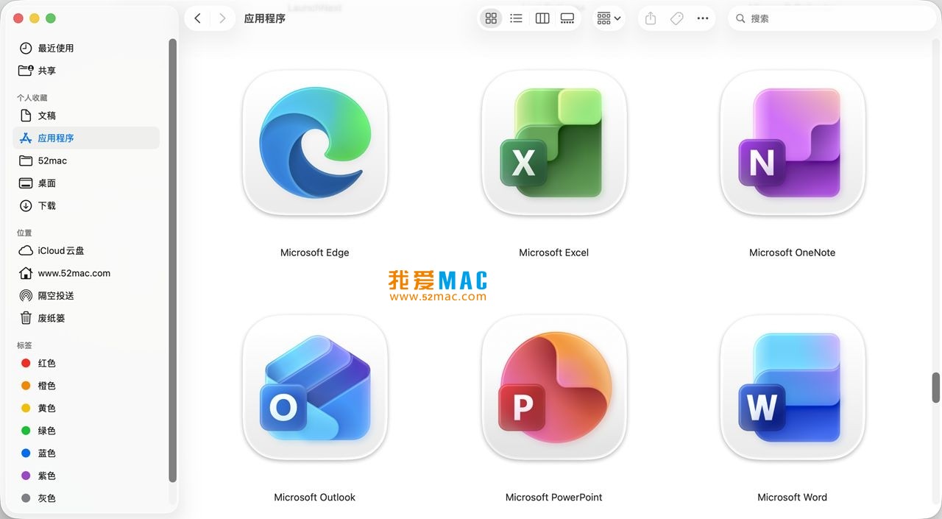Select the Microsoft OneNote icon
Image resolution: width=942 pixels, height=519 pixels.
click(x=792, y=144)
